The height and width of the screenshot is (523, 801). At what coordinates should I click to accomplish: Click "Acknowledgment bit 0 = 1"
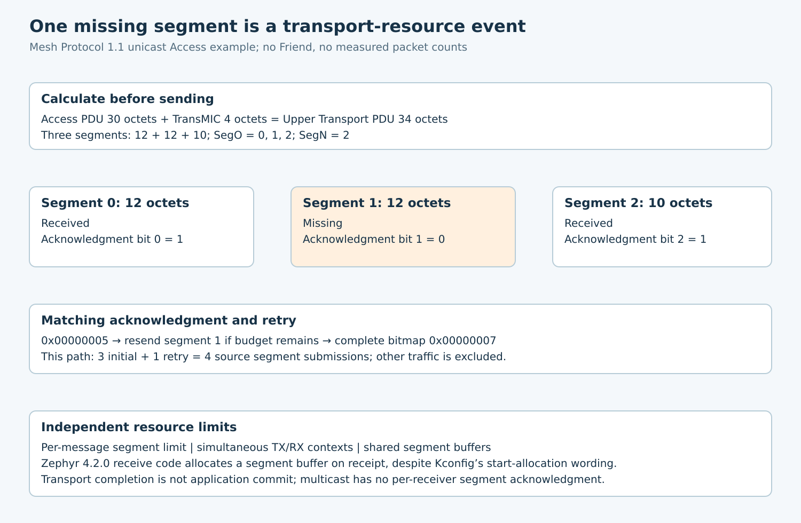pos(112,239)
